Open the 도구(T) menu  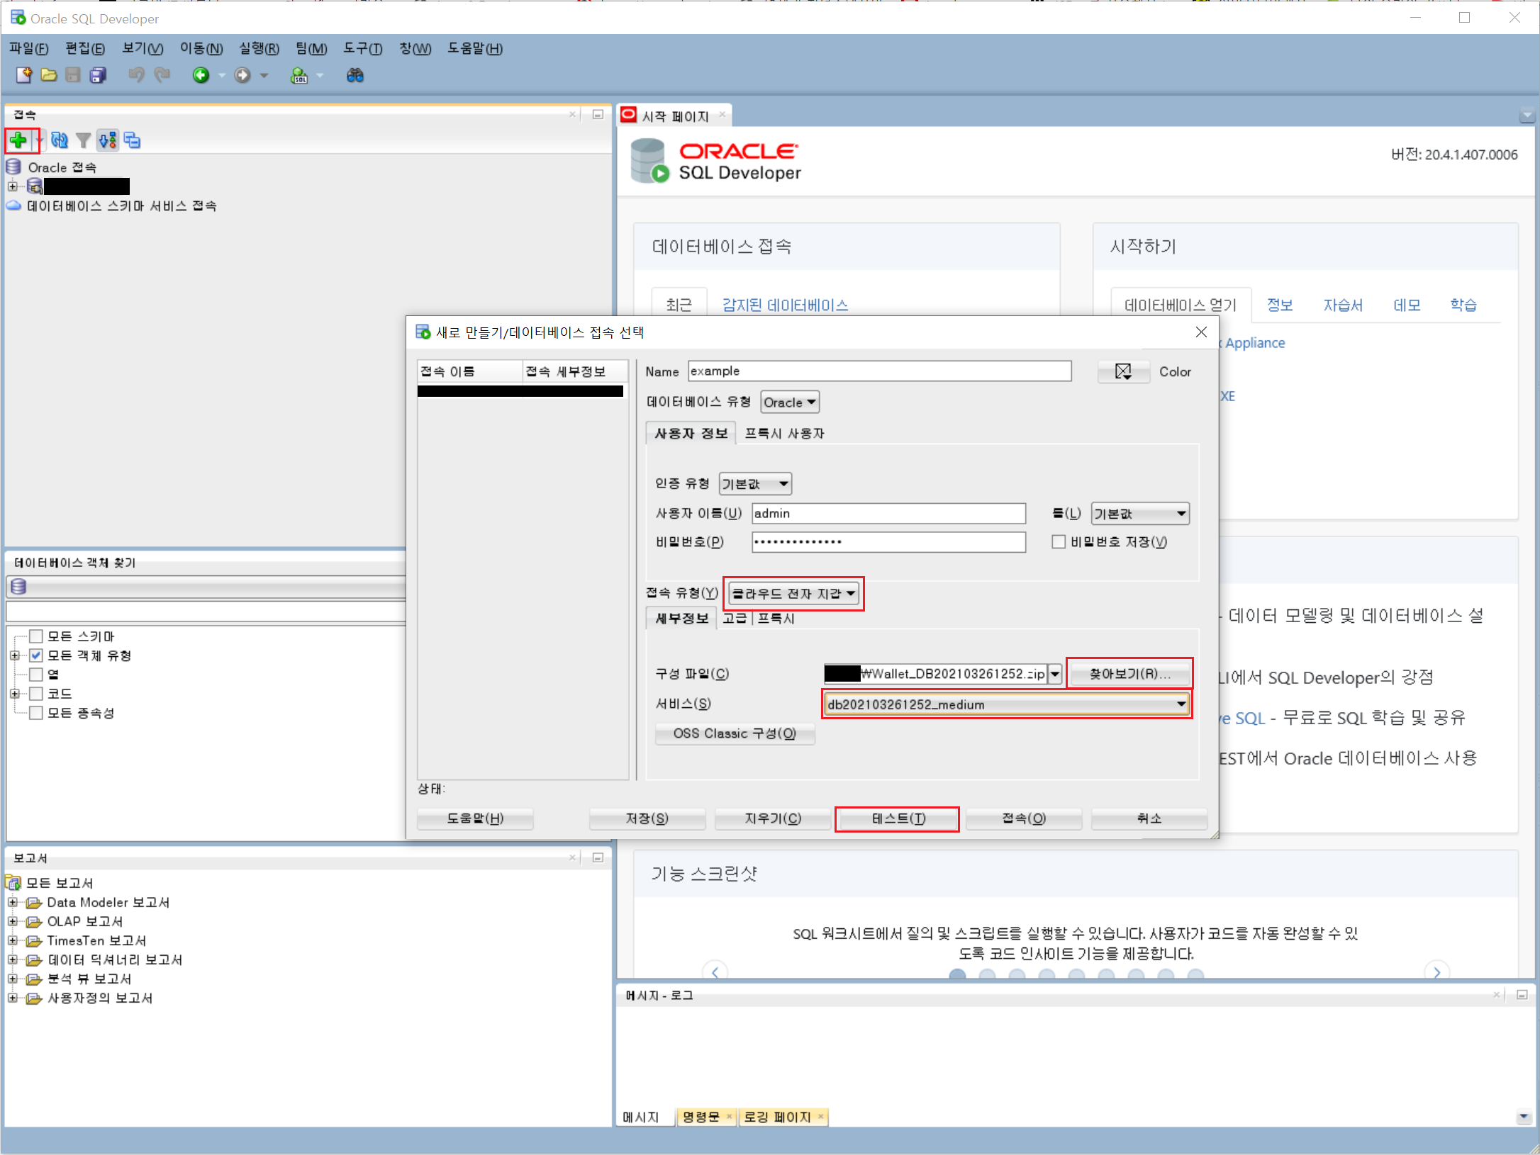pyautogui.click(x=362, y=48)
